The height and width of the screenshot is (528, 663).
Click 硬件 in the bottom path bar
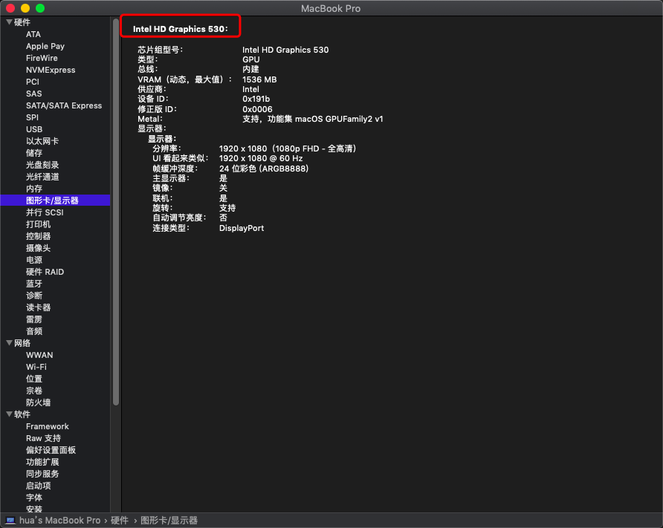point(120,521)
